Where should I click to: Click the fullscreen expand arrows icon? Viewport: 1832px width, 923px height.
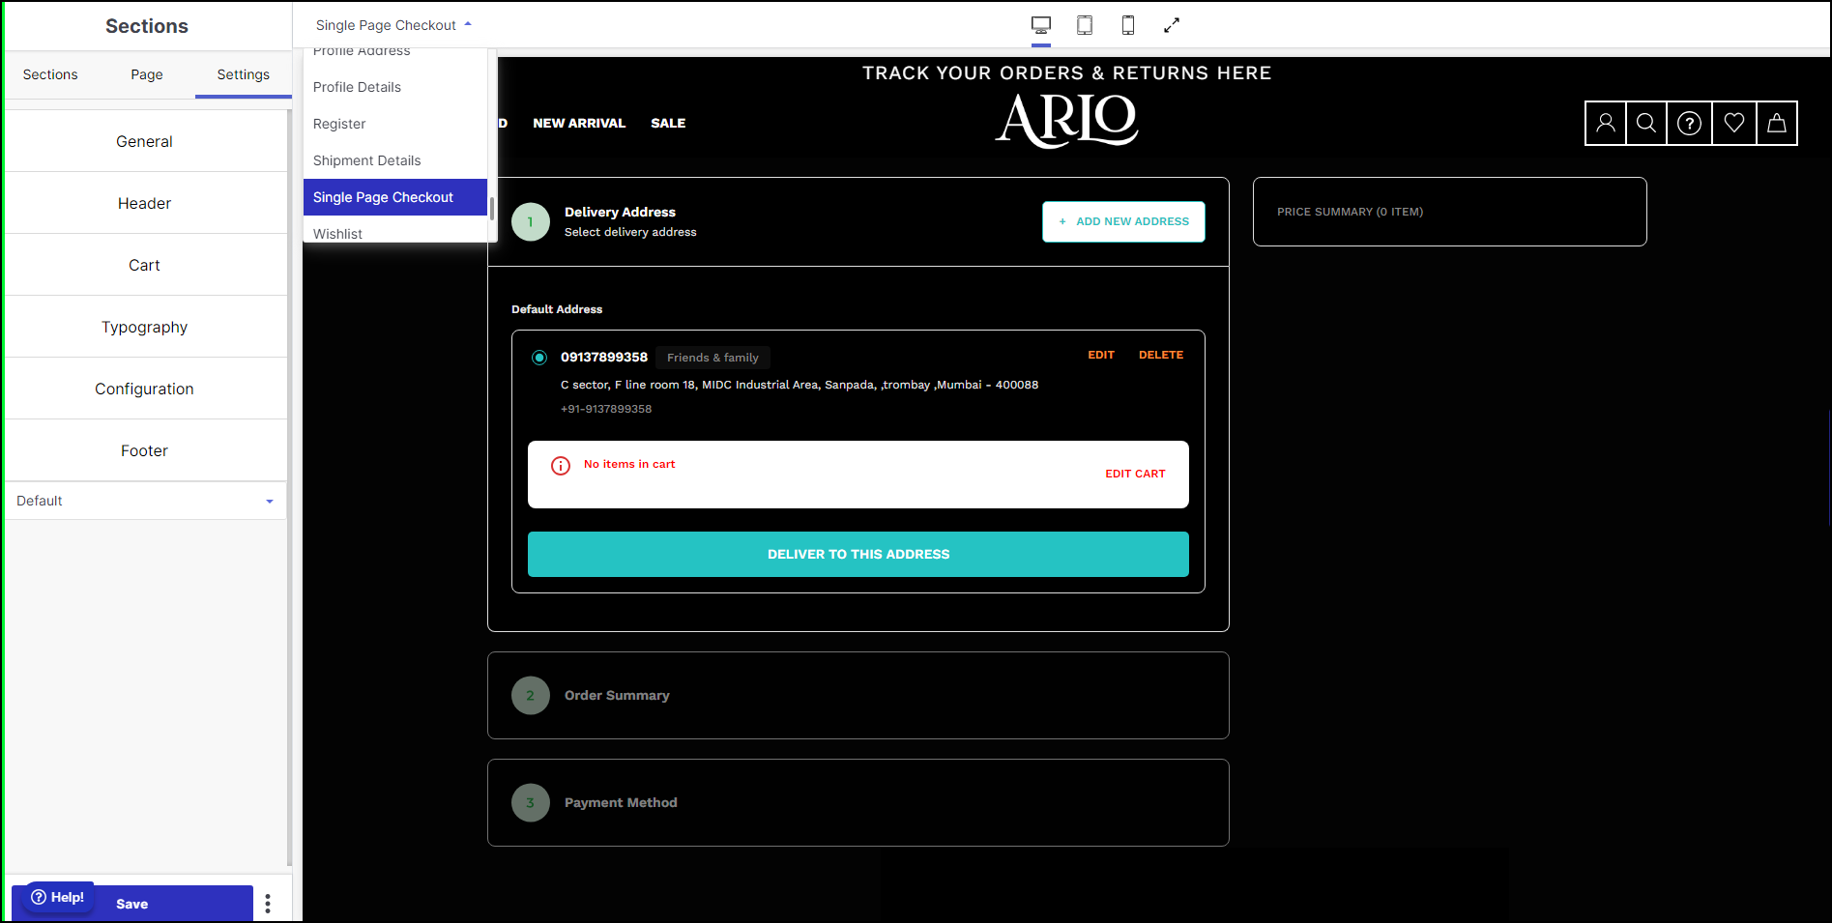1172,25
